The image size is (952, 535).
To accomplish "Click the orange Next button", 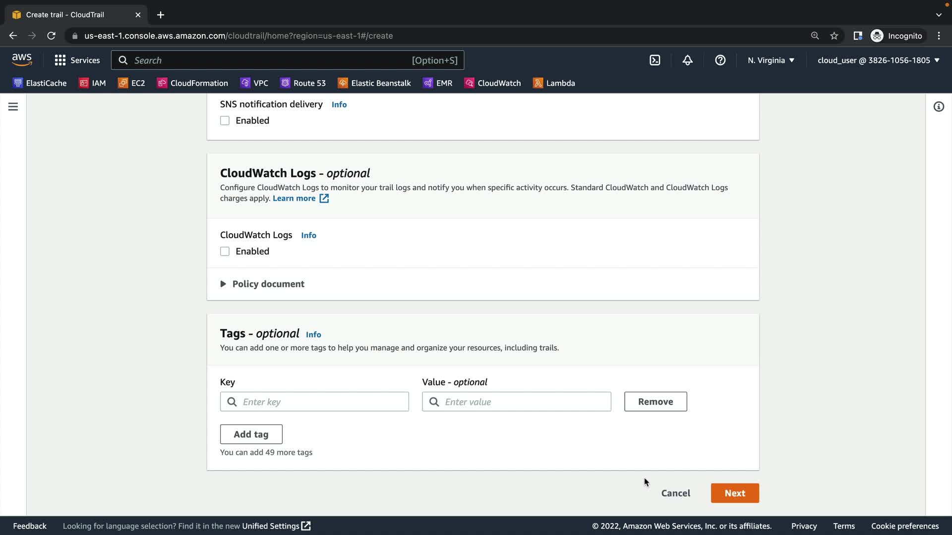I will pos(734,493).
